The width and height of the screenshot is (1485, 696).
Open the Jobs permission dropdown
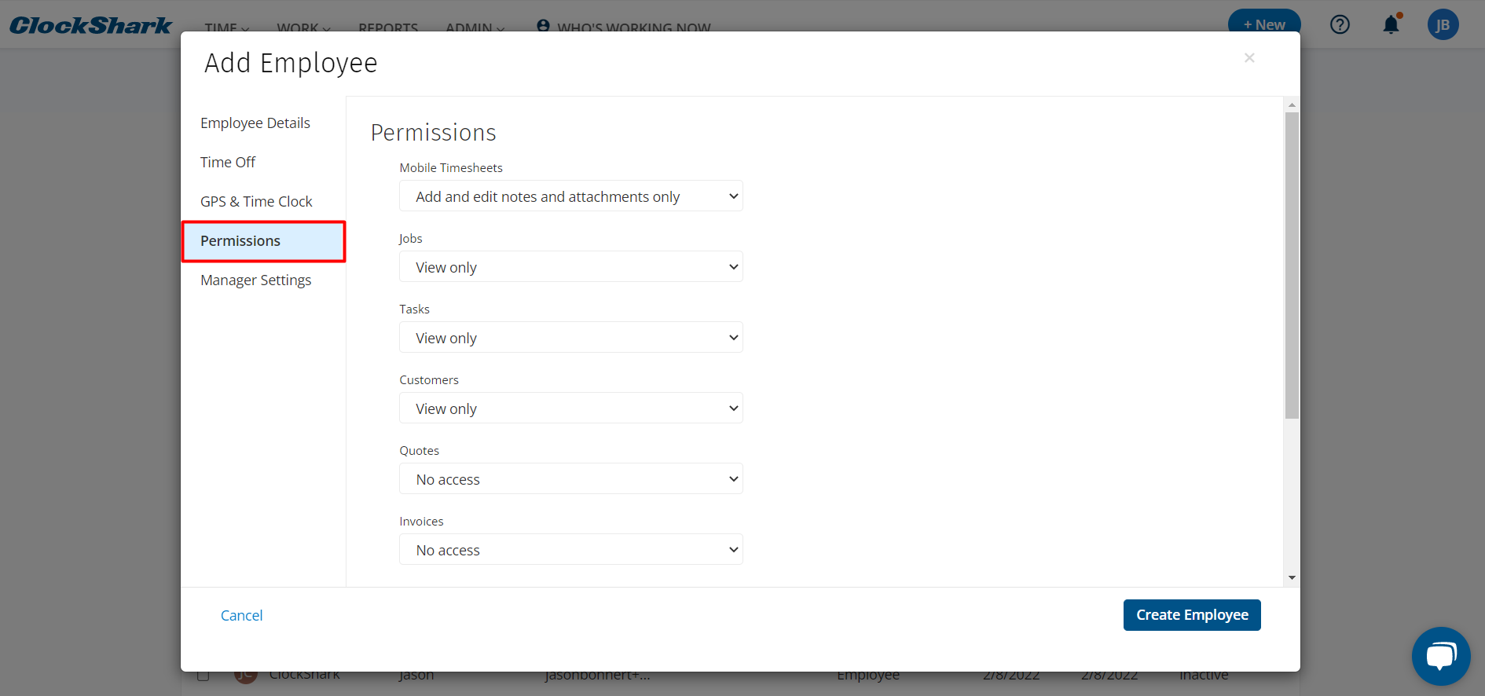pos(570,267)
